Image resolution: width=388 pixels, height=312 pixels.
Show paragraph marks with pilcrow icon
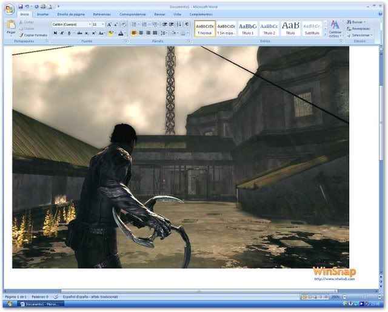(187, 24)
